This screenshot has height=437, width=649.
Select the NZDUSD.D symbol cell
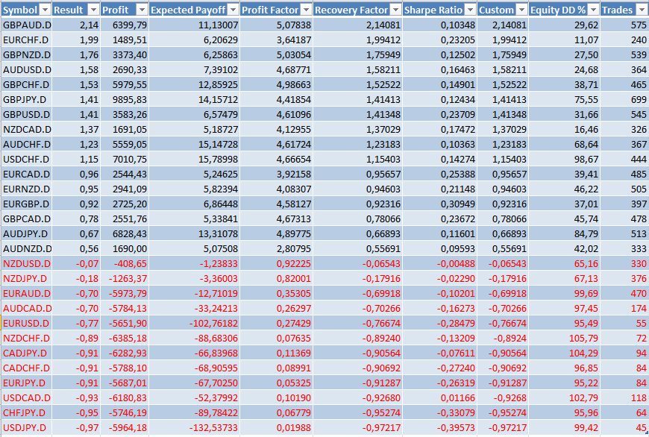tap(26, 263)
